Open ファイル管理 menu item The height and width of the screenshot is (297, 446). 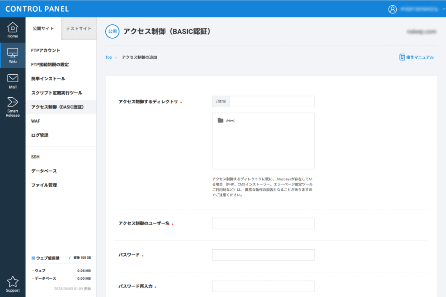(x=61, y=185)
